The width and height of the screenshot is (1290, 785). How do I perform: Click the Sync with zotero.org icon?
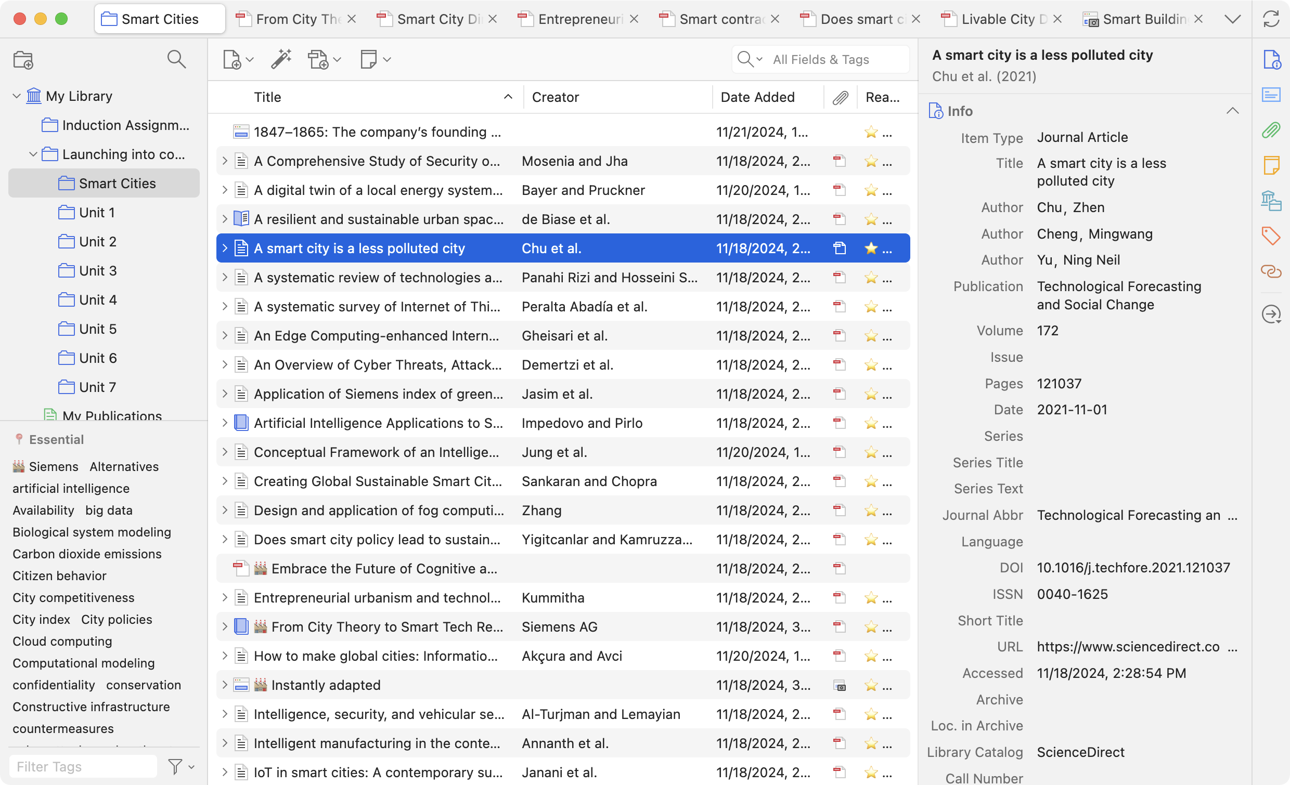tap(1271, 19)
